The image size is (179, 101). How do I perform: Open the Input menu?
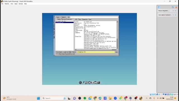click(16, 4)
